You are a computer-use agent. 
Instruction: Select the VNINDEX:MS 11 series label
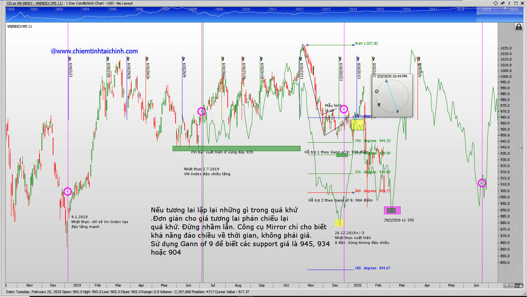20,26
